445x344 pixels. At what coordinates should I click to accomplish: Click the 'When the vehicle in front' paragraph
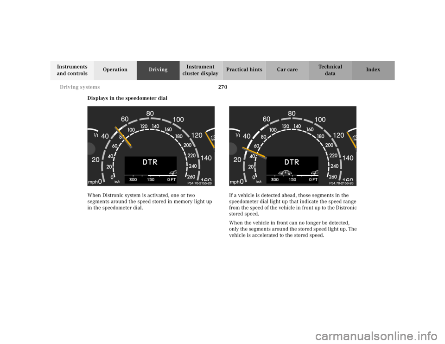click(292, 229)
